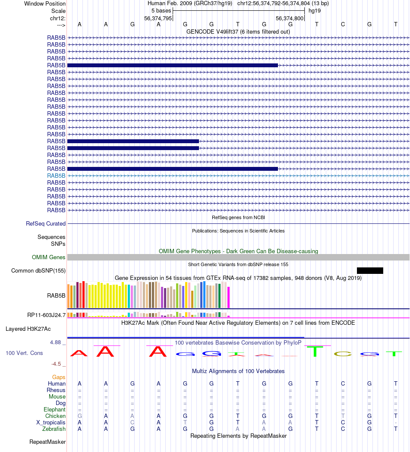Screen dimensions: 410x452
Task: Open the OMIM Gene Phenotypes track title
Action: [x=238, y=251]
